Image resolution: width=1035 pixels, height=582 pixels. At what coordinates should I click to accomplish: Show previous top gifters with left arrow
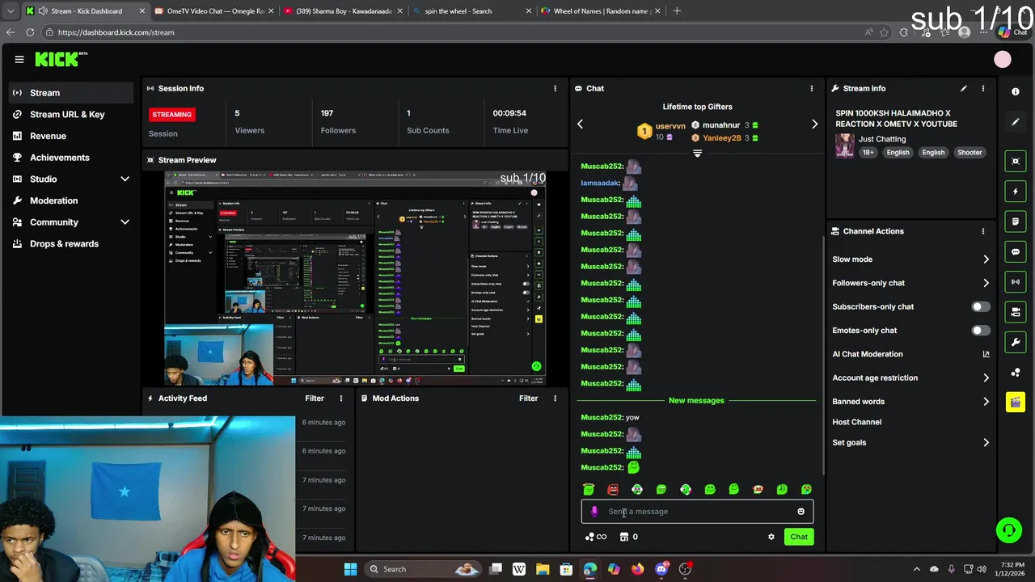(580, 124)
